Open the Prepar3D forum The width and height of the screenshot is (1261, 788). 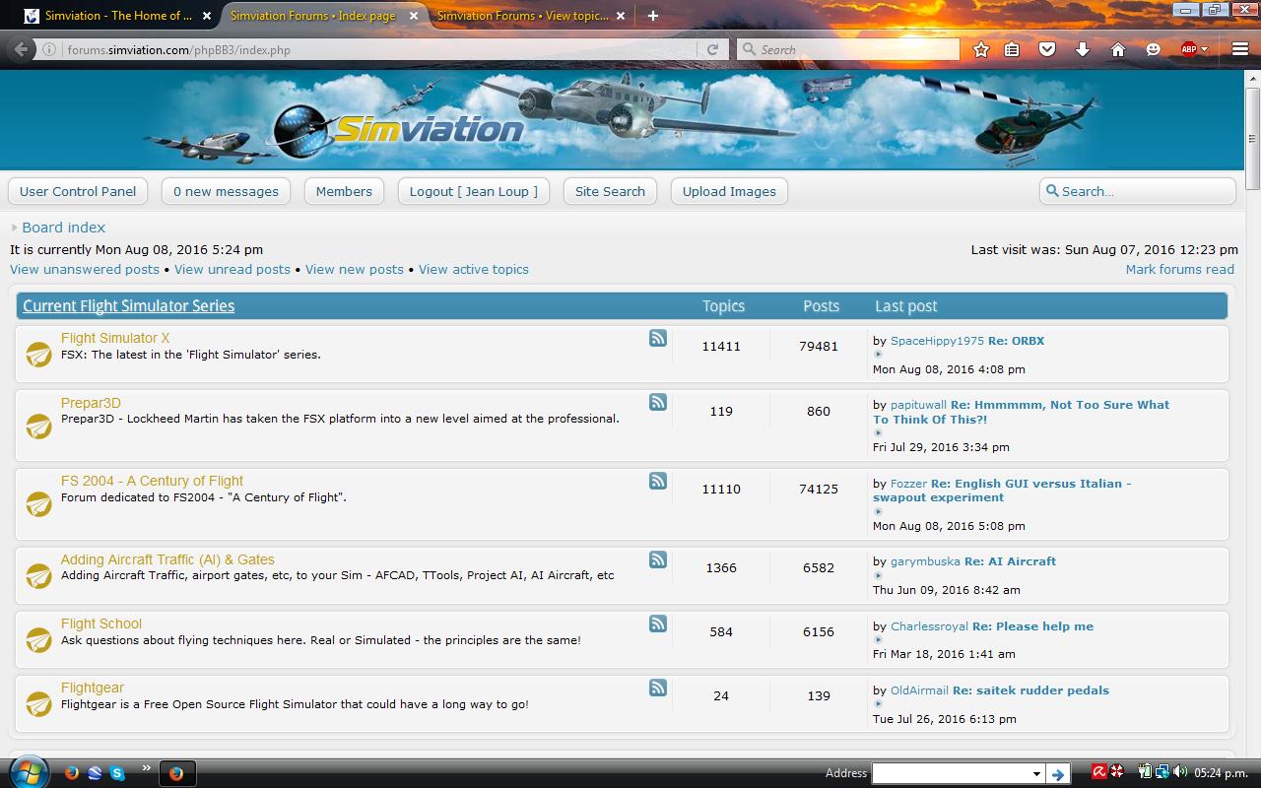91,403
